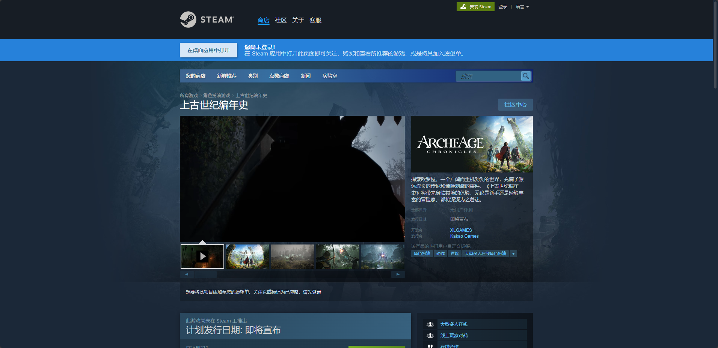Open the 新闻 news tab
The width and height of the screenshot is (718, 348).
coord(306,76)
